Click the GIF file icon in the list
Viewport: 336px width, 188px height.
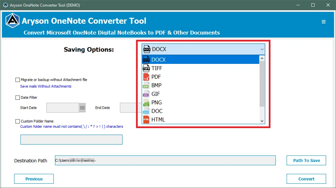146,94
